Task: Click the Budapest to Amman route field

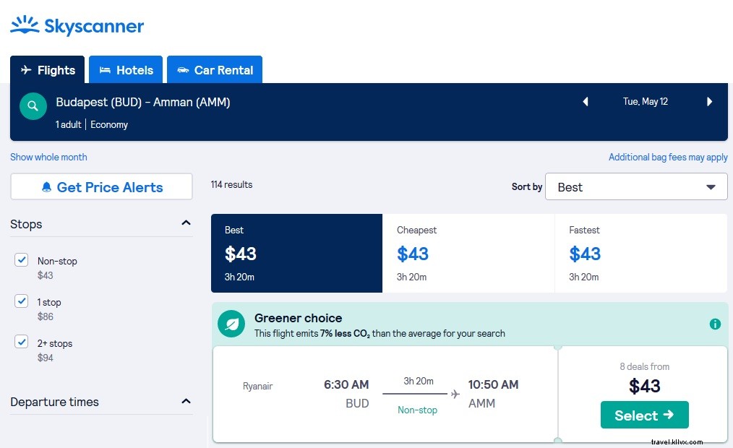Action: (x=143, y=102)
